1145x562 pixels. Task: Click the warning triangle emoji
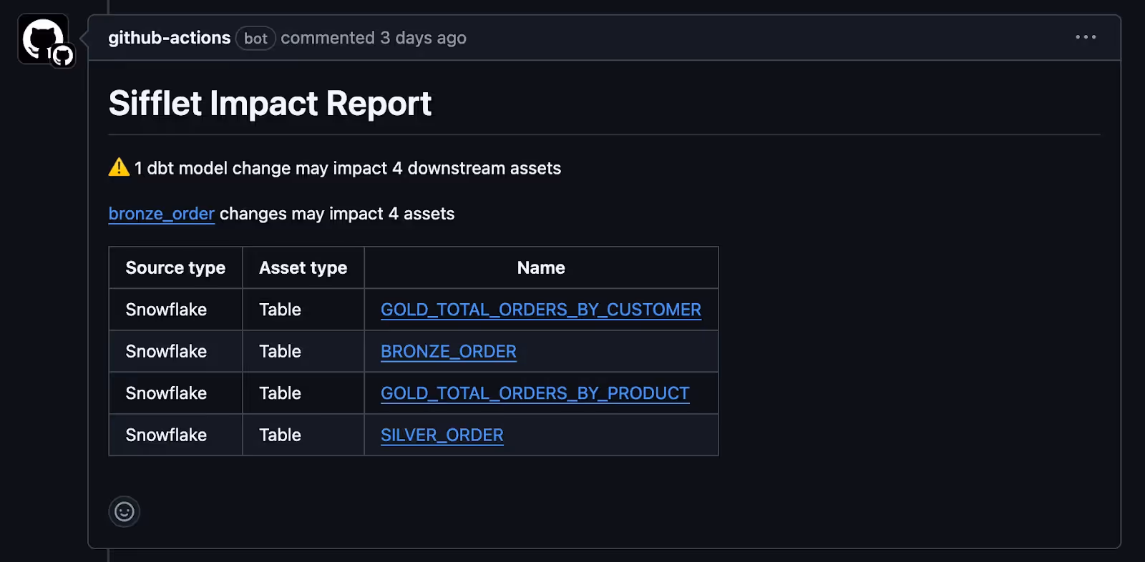point(119,167)
